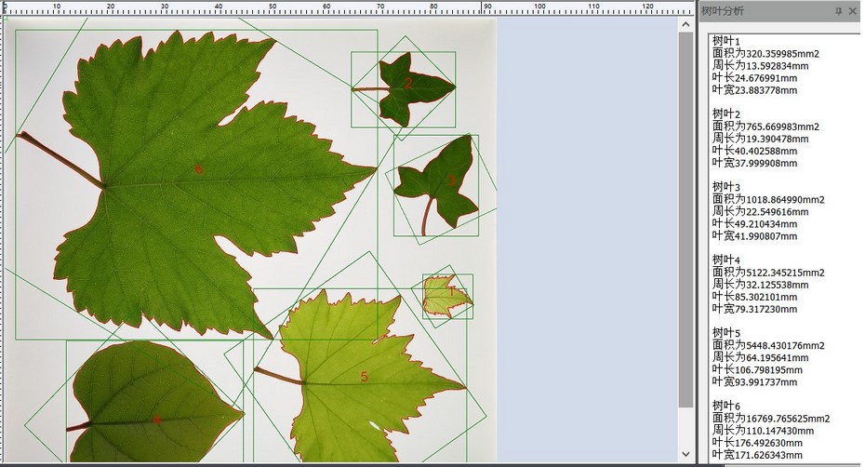Click the image scrollbar down arrow
This screenshot has height=467, width=865.
click(x=685, y=454)
